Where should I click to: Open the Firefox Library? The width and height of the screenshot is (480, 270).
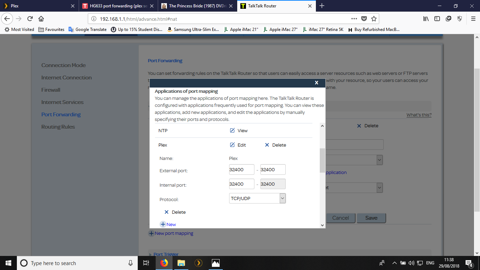coord(425,19)
